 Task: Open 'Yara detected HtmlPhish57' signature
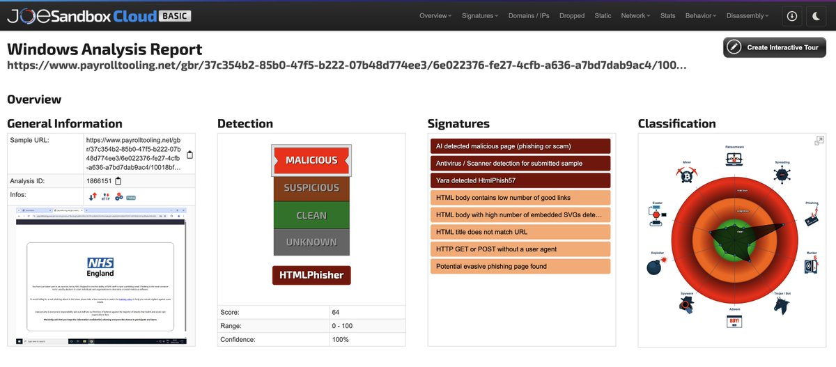coord(520,180)
